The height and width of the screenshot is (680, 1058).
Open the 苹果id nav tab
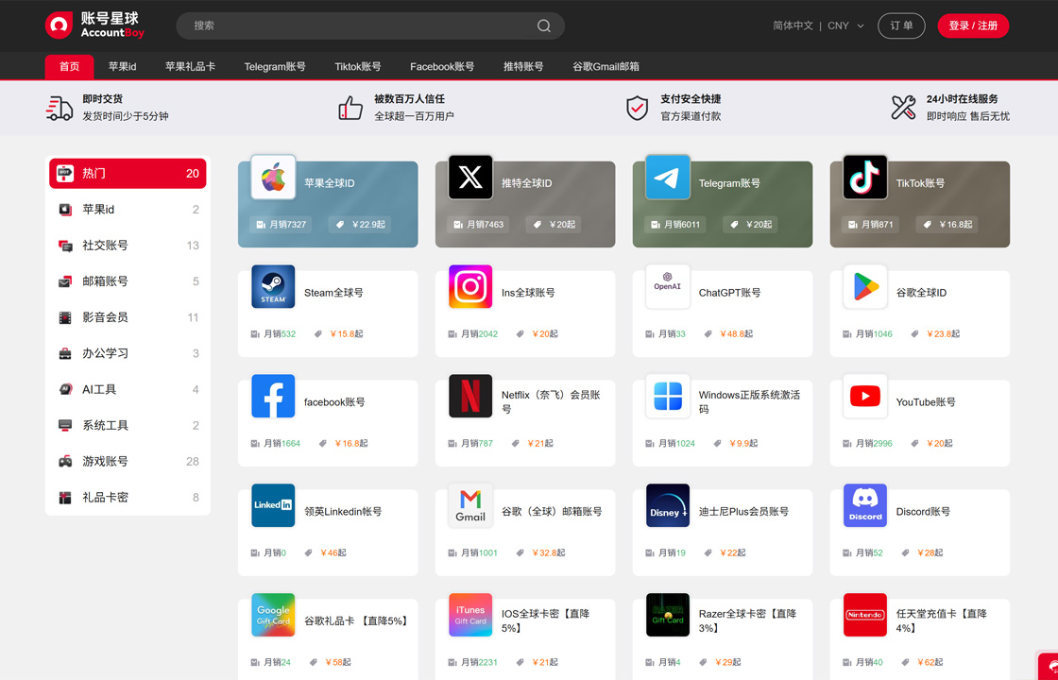(122, 67)
